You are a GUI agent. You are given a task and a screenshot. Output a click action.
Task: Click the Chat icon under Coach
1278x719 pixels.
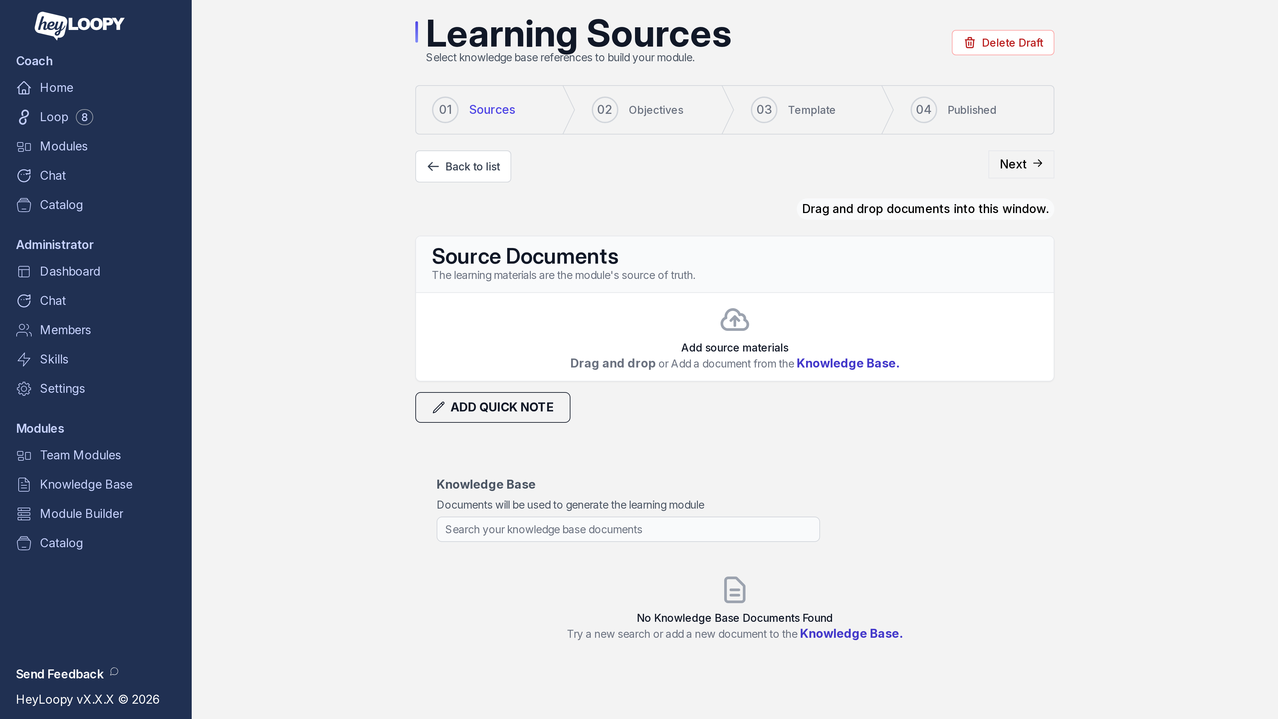click(24, 176)
